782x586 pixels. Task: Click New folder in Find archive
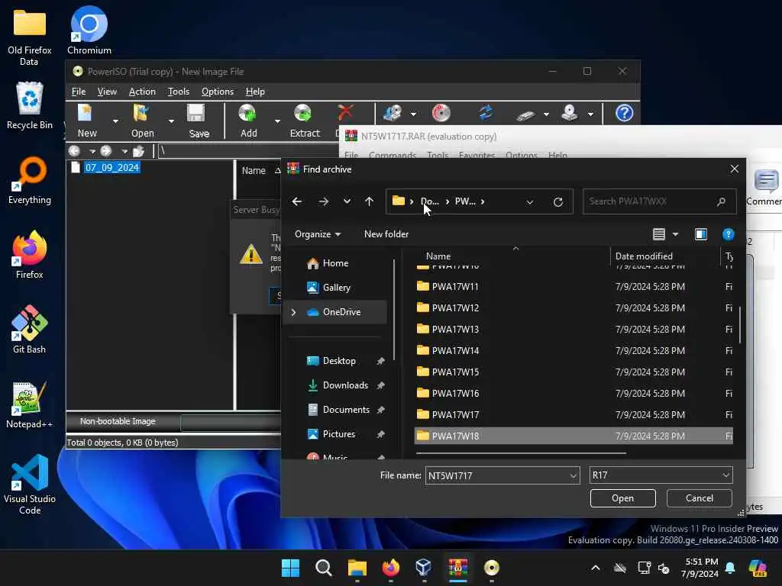pos(386,234)
